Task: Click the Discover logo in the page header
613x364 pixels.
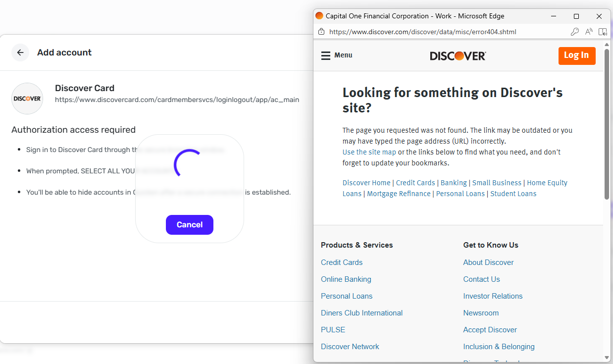Action: click(458, 55)
